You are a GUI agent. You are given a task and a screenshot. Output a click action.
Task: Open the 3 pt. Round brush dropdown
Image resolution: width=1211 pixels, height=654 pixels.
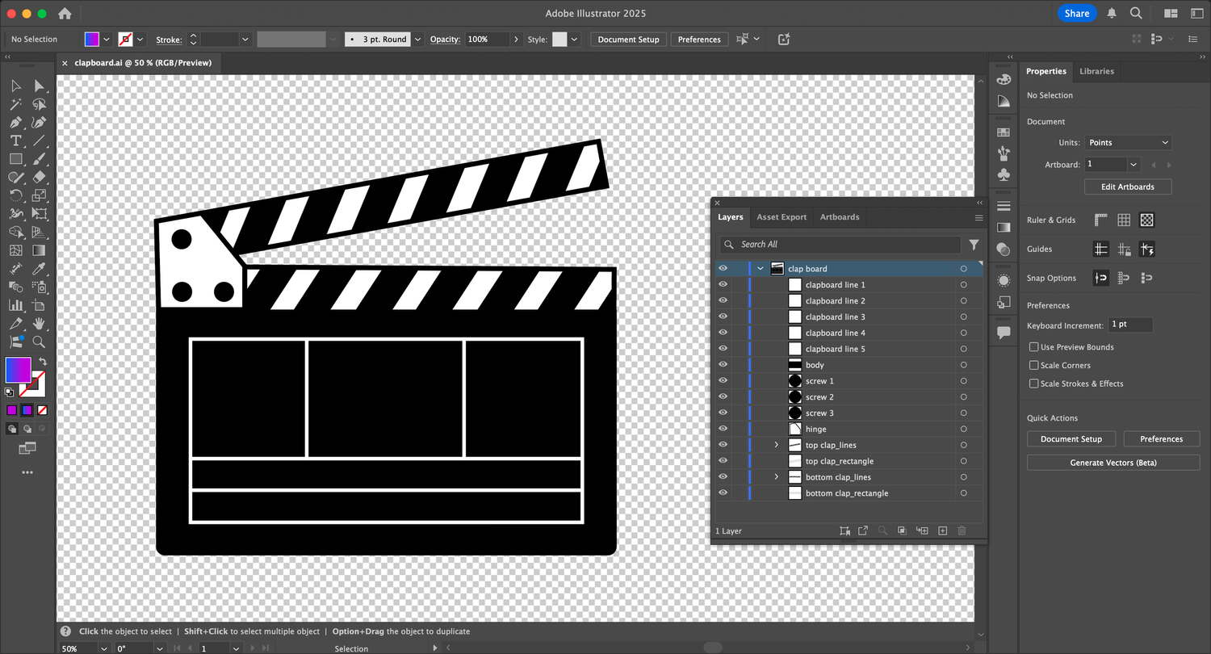click(x=417, y=39)
